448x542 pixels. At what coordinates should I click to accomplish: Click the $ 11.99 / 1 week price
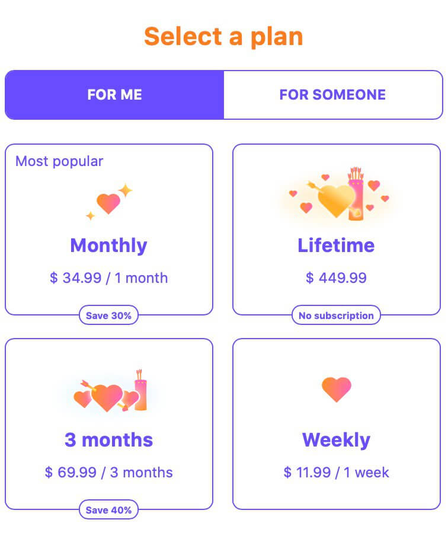tap(336, 473)
